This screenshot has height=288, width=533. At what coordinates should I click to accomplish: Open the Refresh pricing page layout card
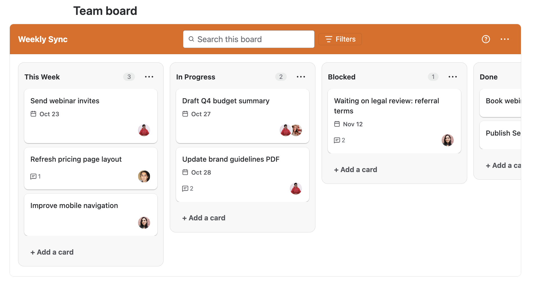[x=91, y=168]
